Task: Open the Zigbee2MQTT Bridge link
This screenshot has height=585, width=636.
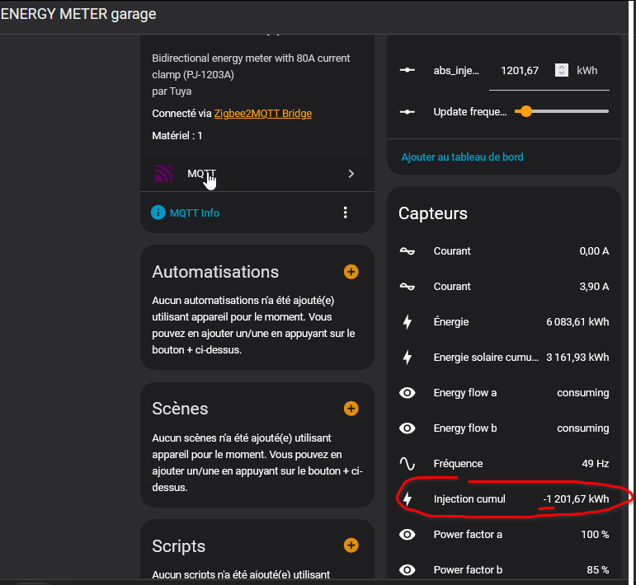Action: coord(262,113)
